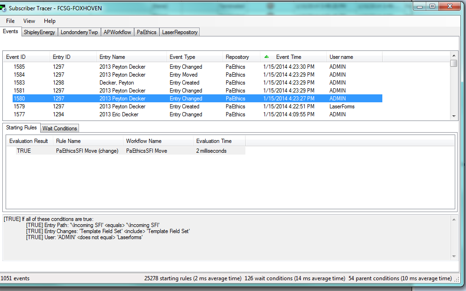Switch to the Wait Conditions tab
Screen dimensions: 466x291
60,128
